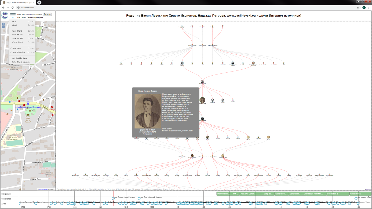Zoom out the map with minus button
372x209 pixels.
[x=3, y=27]
